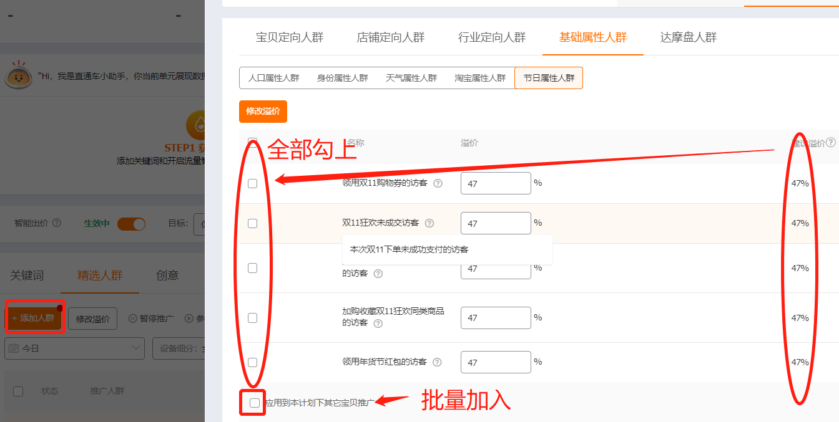
Task: Select 天气属性人群 sub-tab
Action: pyautogui.click(x=411, y=78)
